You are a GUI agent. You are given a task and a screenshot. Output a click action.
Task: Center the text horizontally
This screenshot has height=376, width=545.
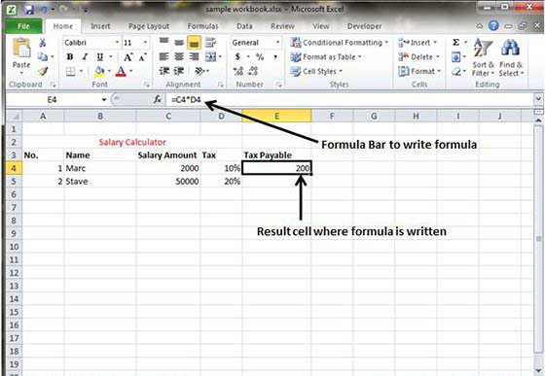(179, 56)
